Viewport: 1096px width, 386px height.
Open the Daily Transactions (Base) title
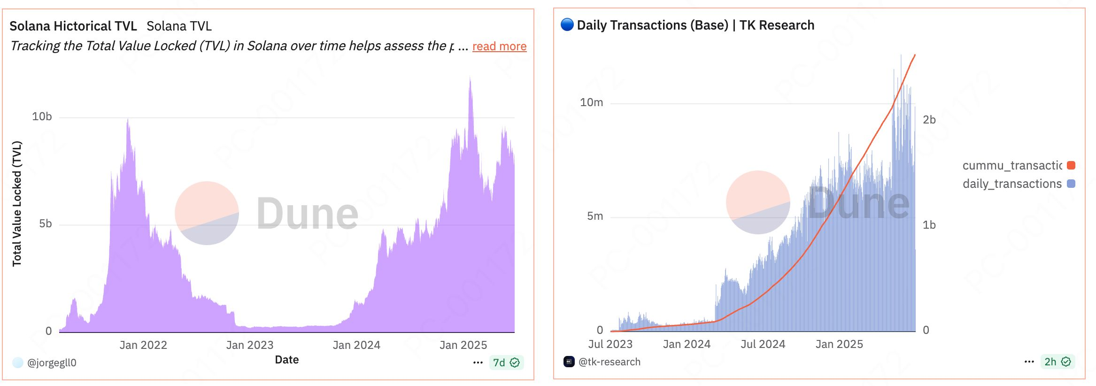tap(695, 25)
